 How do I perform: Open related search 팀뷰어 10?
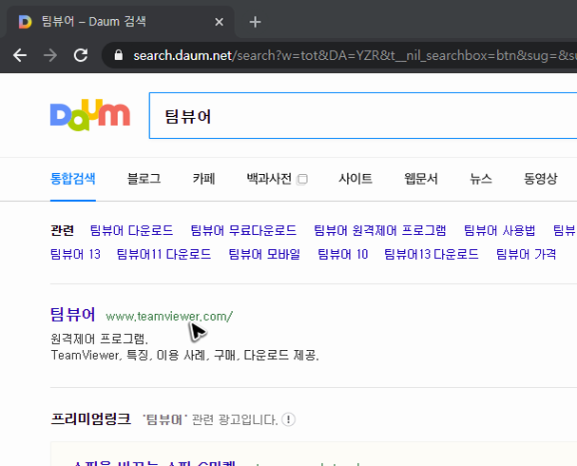[342, 254]
